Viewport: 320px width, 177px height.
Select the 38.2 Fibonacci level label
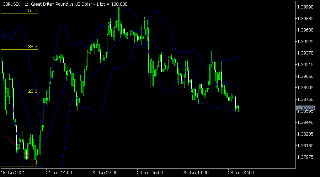pyautogui.click(x=33, y=47)
